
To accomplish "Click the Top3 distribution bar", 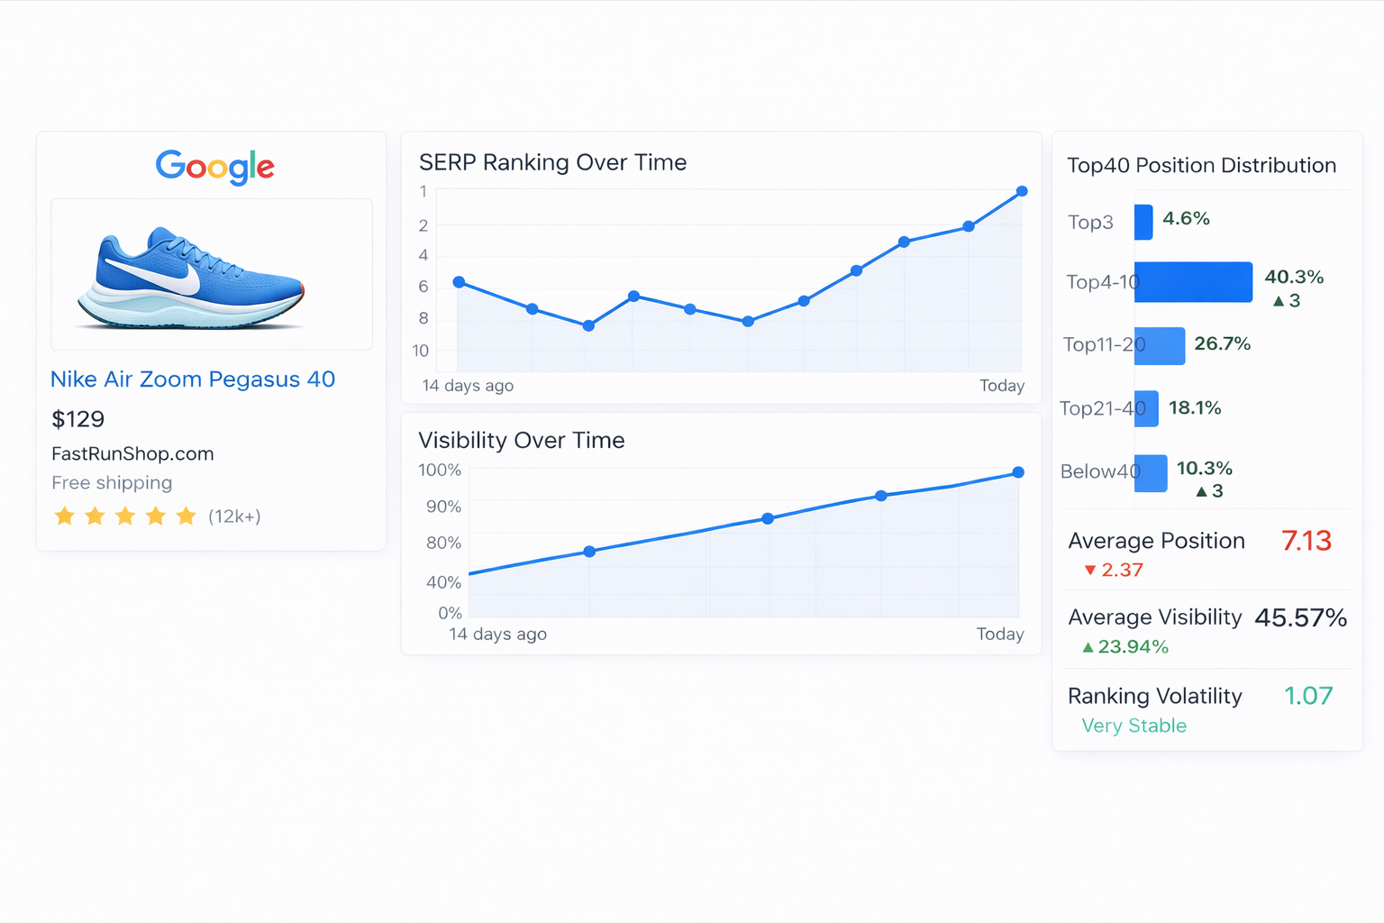I will 1143,222.
